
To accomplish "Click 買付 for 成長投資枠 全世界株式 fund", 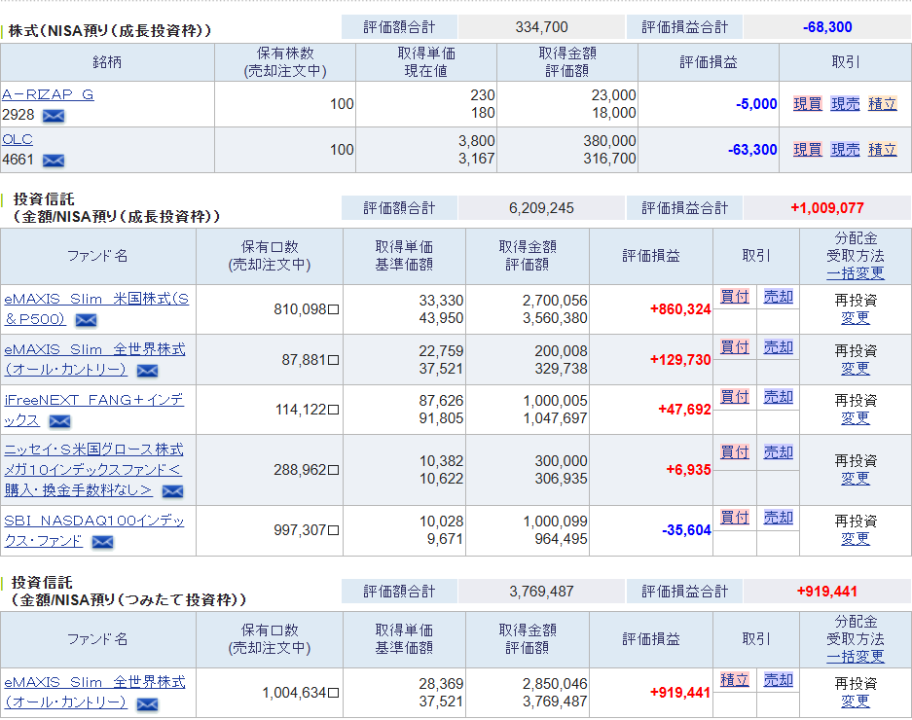I will (735, 347).
